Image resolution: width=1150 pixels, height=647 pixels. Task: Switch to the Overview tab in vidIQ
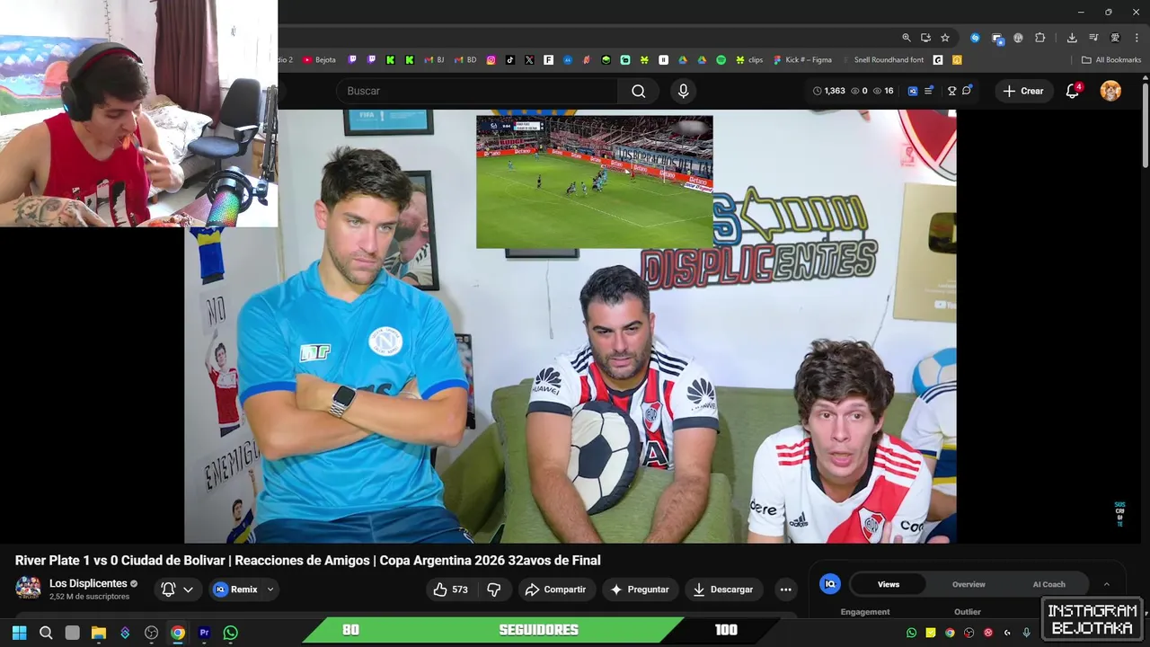point(969,584)
